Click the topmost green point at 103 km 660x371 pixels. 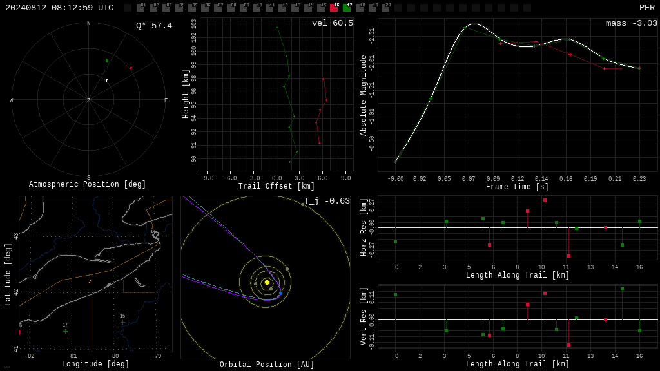tap(277, 27)
